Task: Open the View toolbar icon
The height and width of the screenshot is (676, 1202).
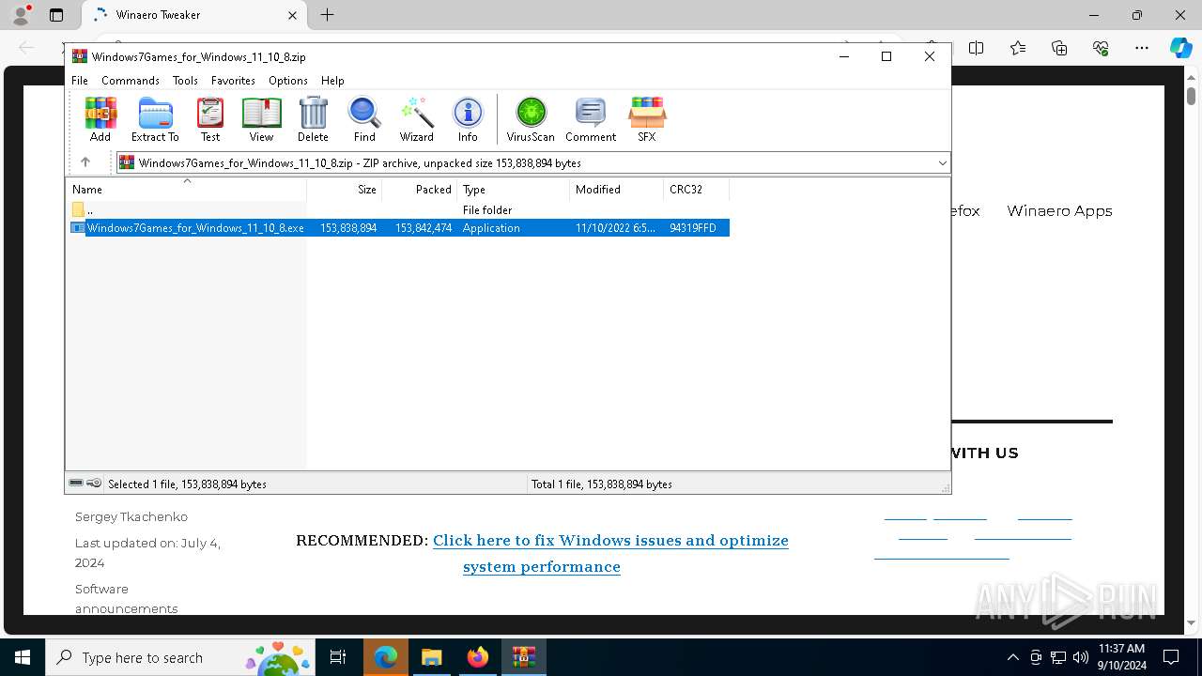Action: tap(261, 119)
